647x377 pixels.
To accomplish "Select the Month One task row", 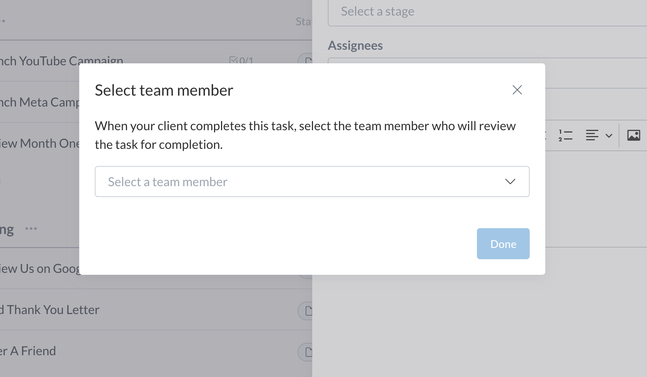I will pos(39,143).
